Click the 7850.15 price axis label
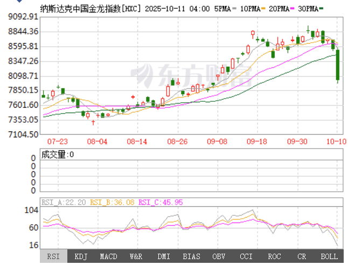Image resolution: width=348 pixels, height=265 pixels. [23, 90]
